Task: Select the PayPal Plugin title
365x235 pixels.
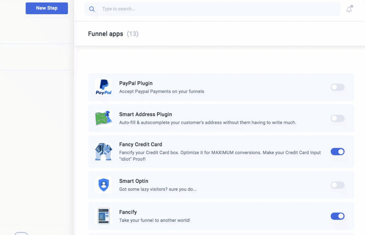Action: pos(136,83)
